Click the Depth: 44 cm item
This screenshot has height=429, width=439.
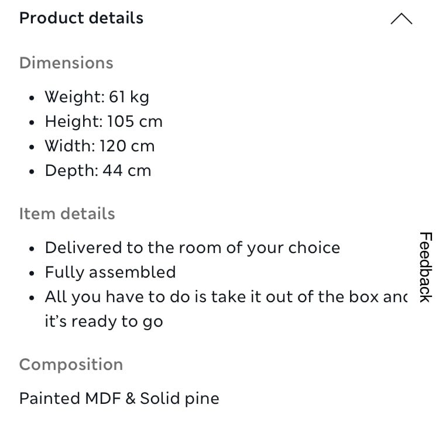coord(98,171)
